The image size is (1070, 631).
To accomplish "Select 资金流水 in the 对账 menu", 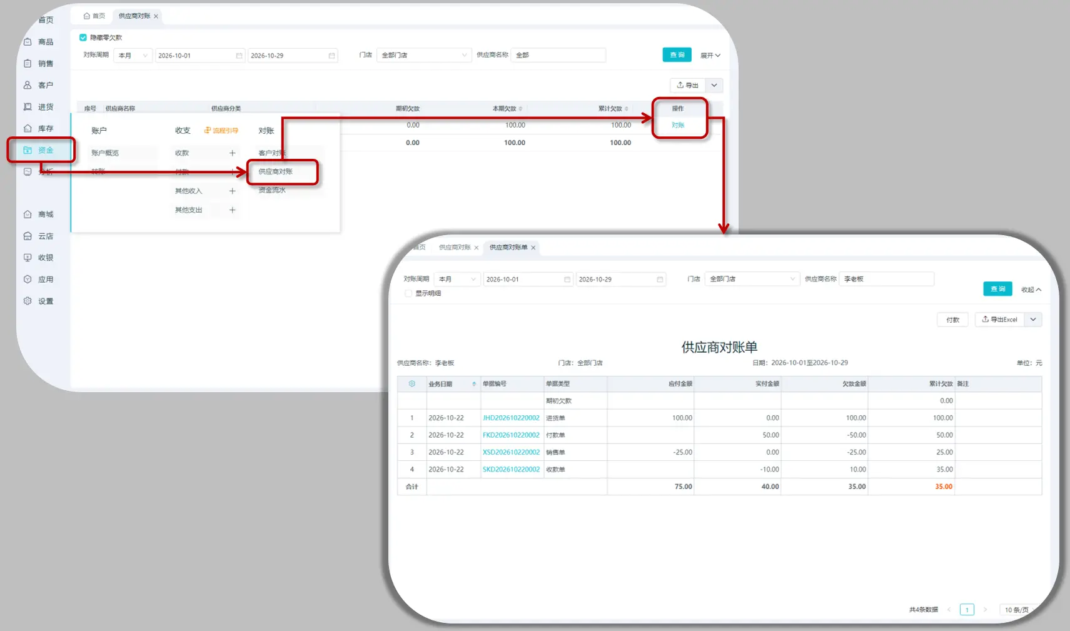I will click(x=272, y=190).
